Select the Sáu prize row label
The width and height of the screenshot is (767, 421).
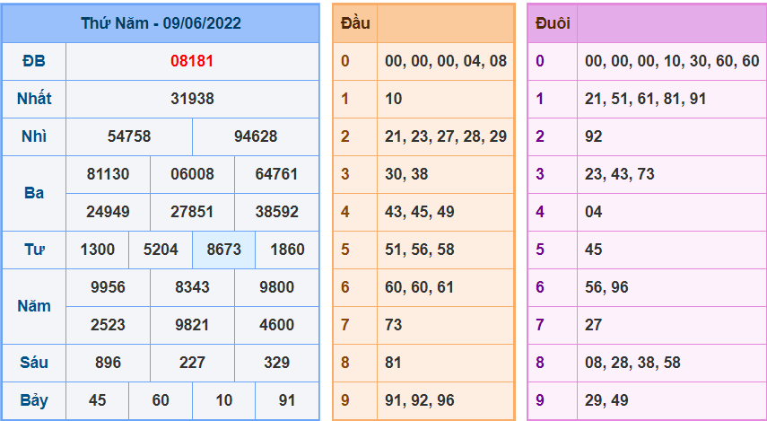click(34, 363)
